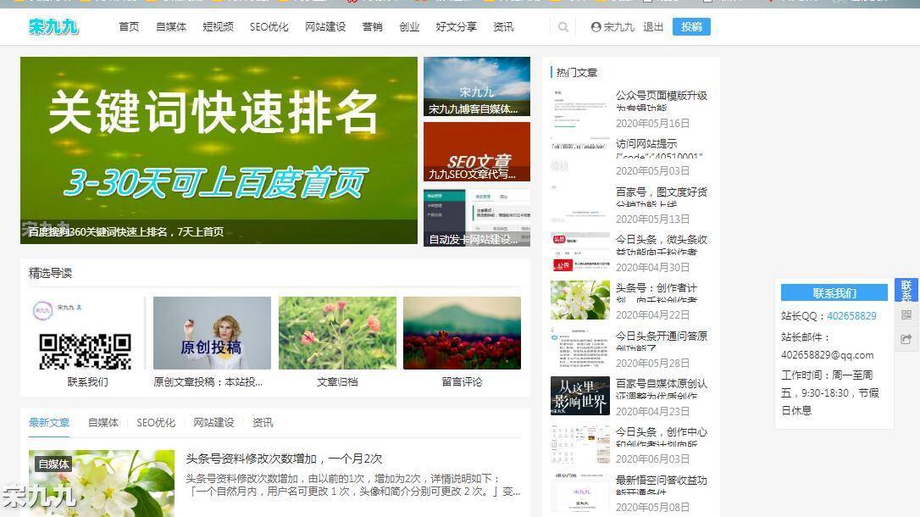The height and width of the screenshot is (517, 920).
Task: Open the 创业 navigation item
Action: point(409,27)
